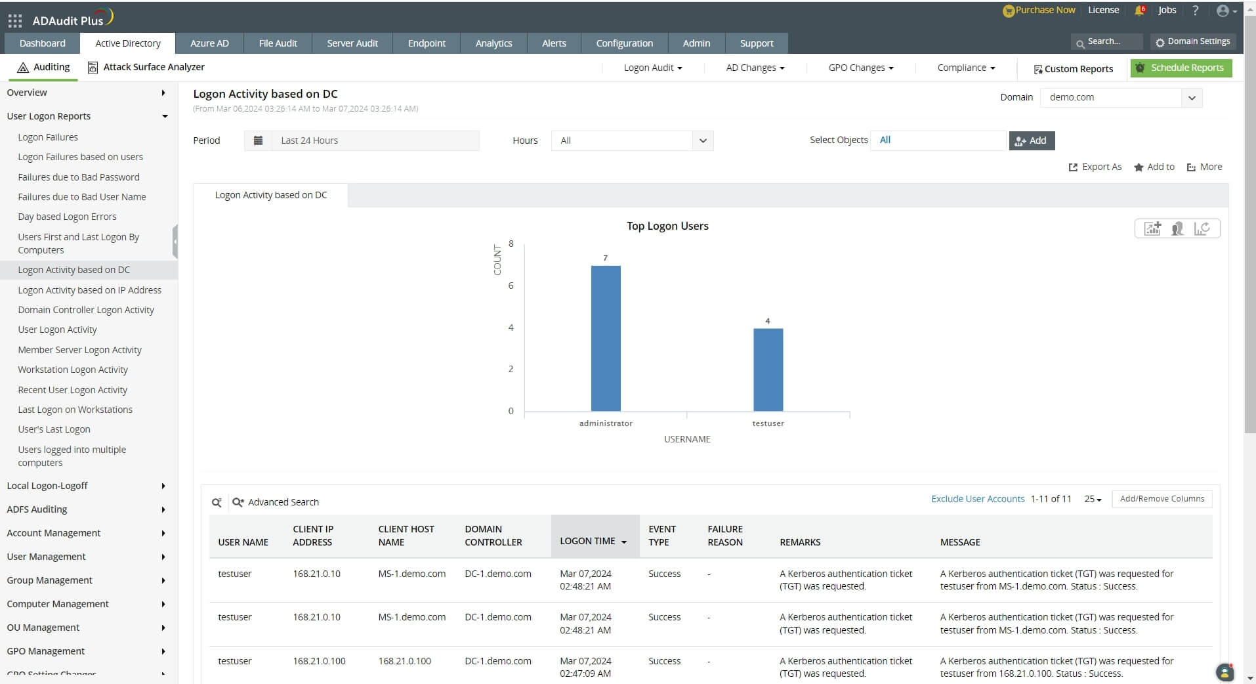Open the Compliance menu

click(x=966, y=68)
